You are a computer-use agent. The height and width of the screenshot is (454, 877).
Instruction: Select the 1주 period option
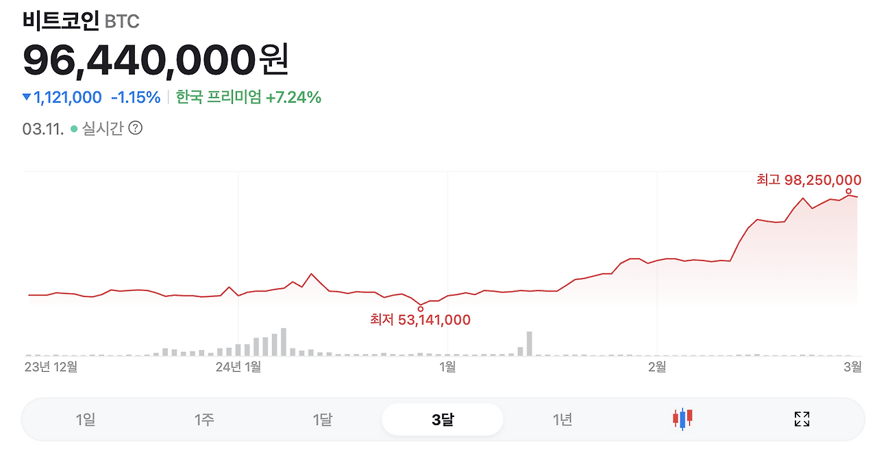(x=205, y=418)
